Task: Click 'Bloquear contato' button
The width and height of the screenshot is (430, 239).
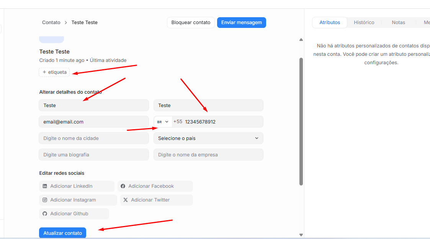Action: (x=191, y=23)
